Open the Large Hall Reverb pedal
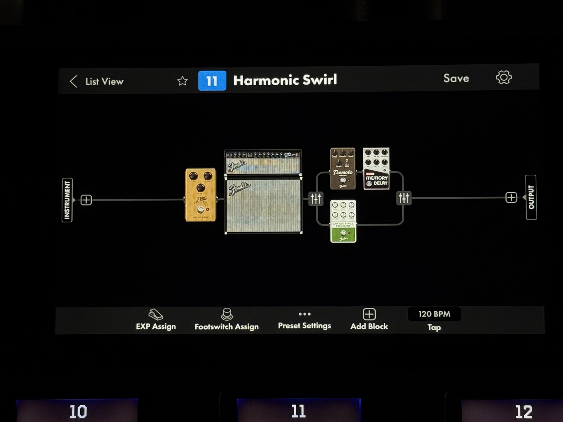 (x=343, y=221)
